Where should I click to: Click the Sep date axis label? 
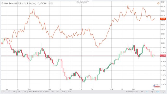coord(29,89)
